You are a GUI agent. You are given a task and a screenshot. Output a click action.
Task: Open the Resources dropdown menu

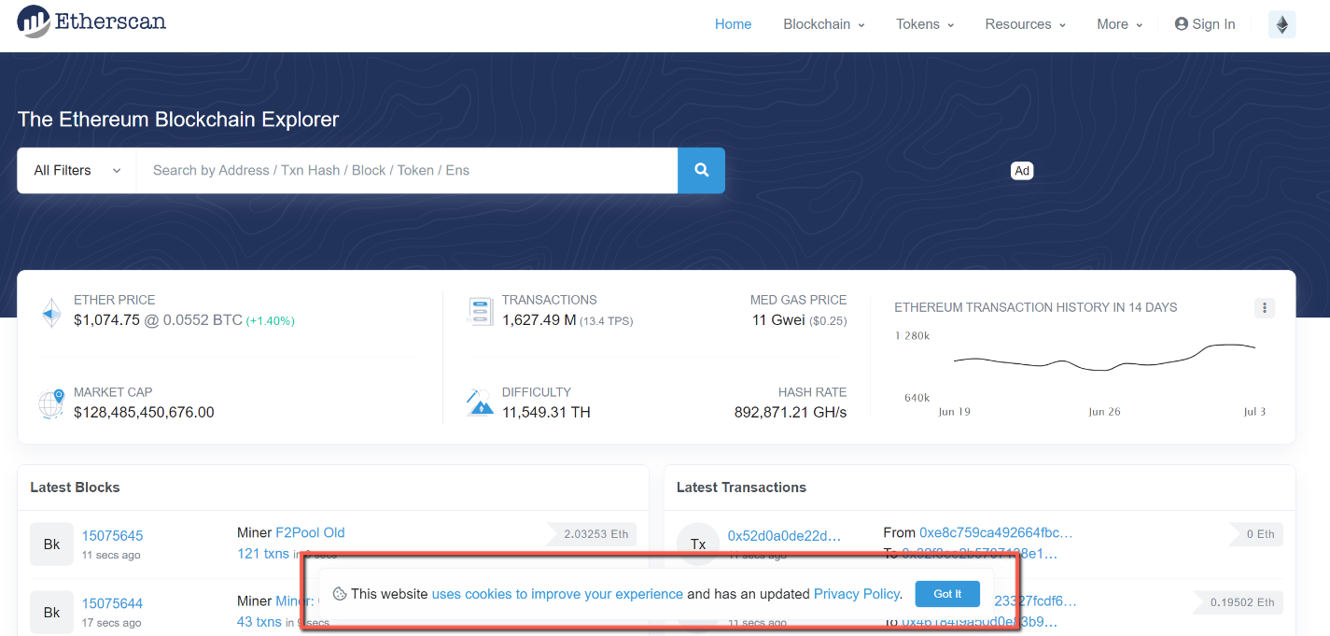(x=1025, y=25)
